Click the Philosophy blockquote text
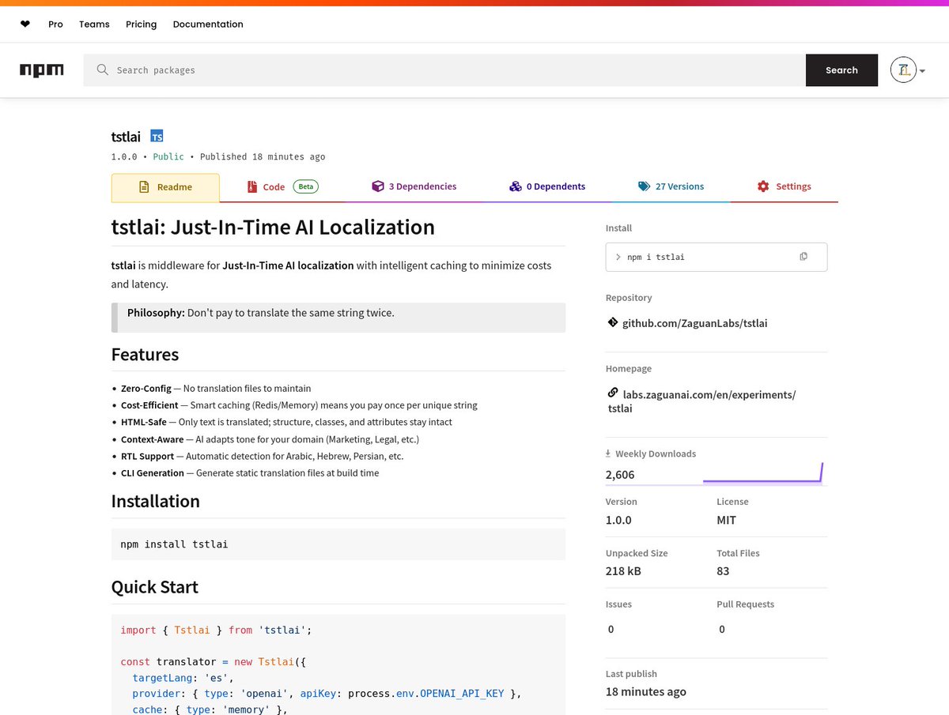 tap(261, 313)
